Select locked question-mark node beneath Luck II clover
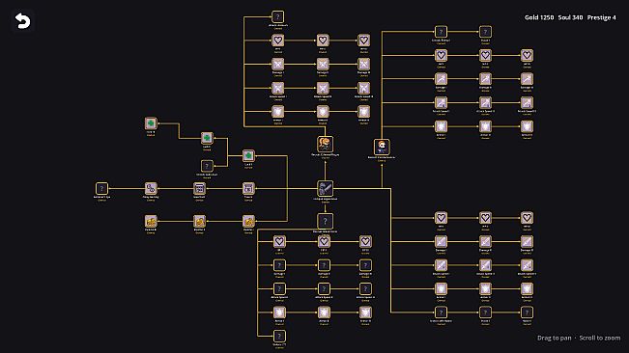The height and width of the screenshot is (353, 629). tap(207, 166)
